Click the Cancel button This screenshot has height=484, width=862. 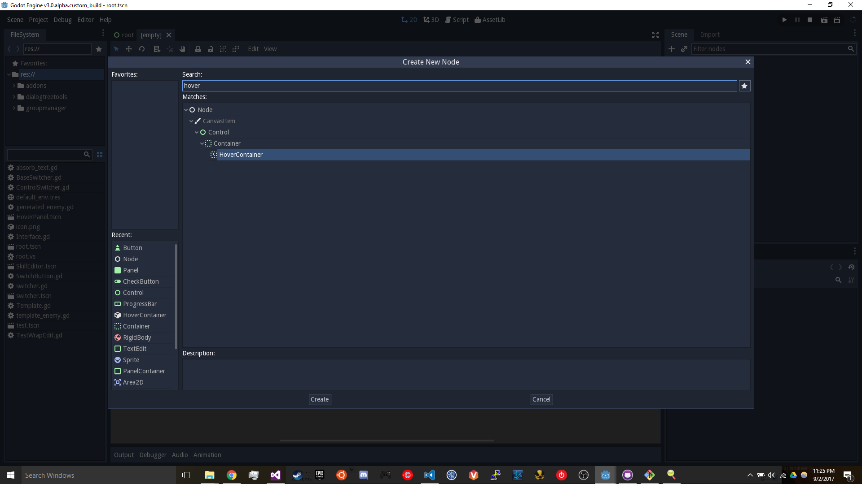point(541,399)
